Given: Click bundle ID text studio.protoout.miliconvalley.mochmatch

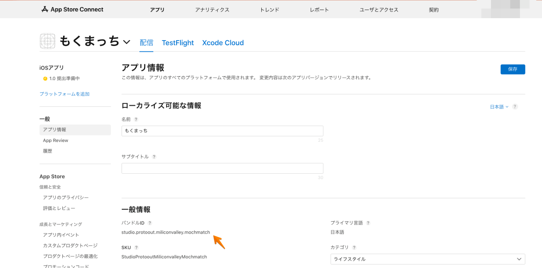Looking at the screenshot, I should tap(166, 232).
